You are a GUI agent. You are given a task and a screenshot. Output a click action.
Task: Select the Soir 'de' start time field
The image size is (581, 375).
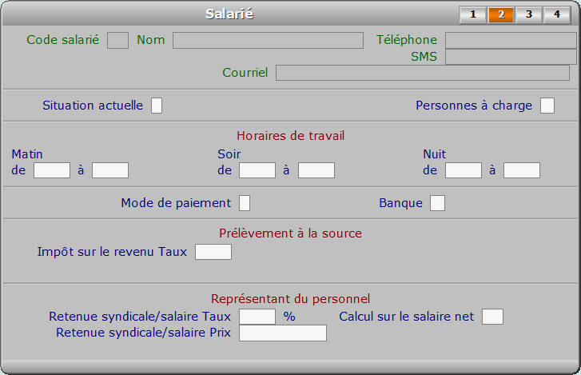click(x=257, y=170)
